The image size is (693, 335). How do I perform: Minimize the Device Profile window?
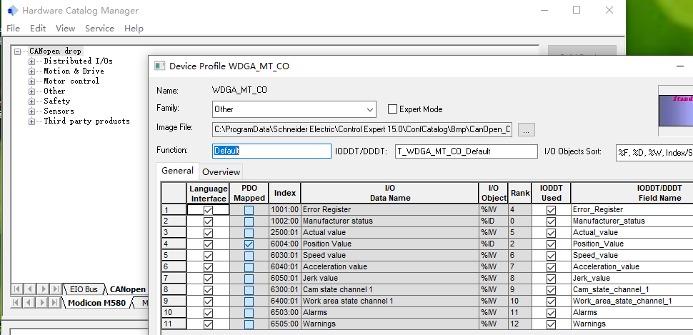coord(680,66)
